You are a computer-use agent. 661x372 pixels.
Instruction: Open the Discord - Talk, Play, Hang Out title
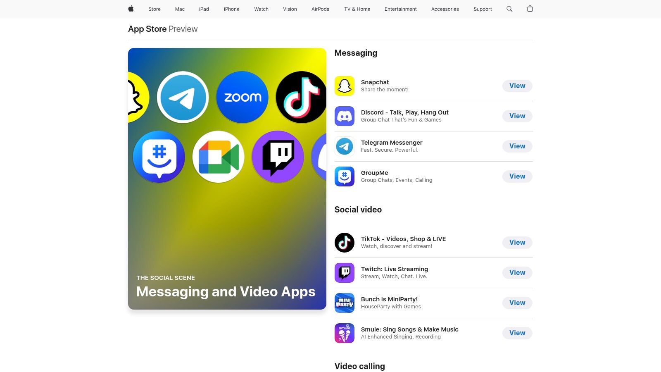tap(405, 112)
